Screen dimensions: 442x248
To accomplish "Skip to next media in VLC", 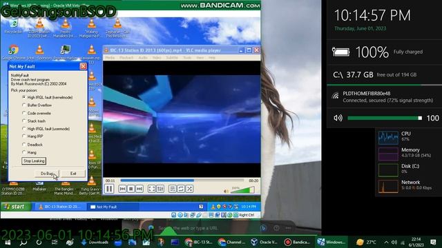I will coord(140,189).
